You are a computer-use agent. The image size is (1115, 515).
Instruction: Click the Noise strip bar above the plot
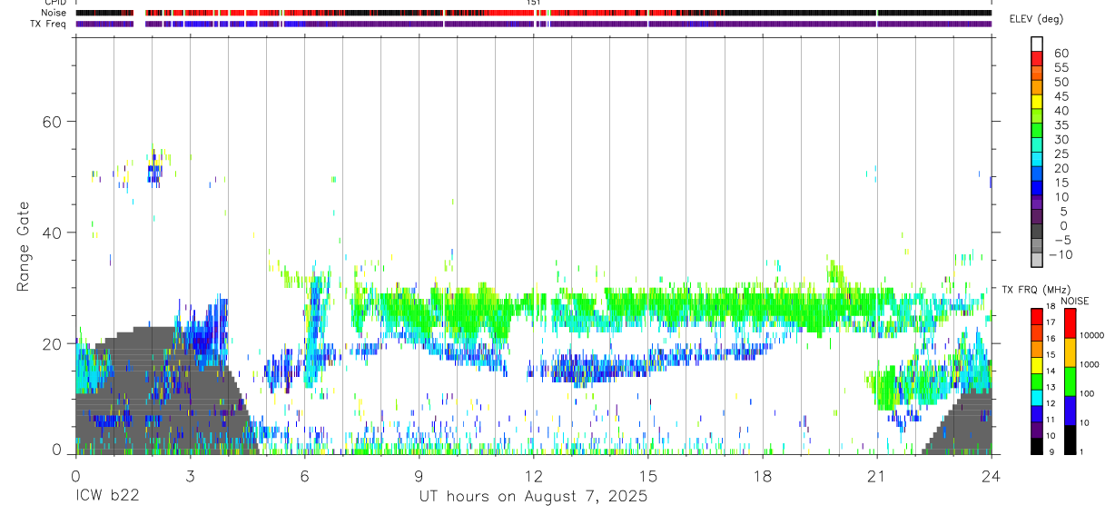[x=533, y=13]
